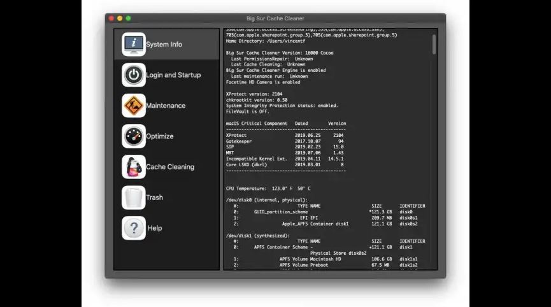Select the Cache Cleaning label
Image resolution: width=551 pixels, height=307 pixels.
pos(170,167)
